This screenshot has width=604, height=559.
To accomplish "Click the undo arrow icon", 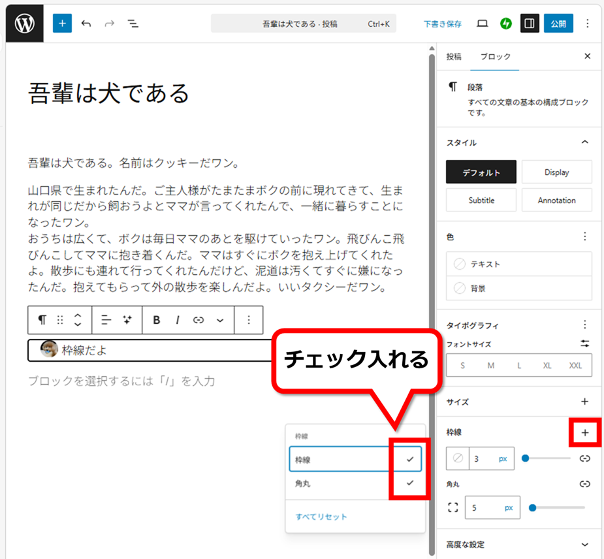I will tap(86, 24).
